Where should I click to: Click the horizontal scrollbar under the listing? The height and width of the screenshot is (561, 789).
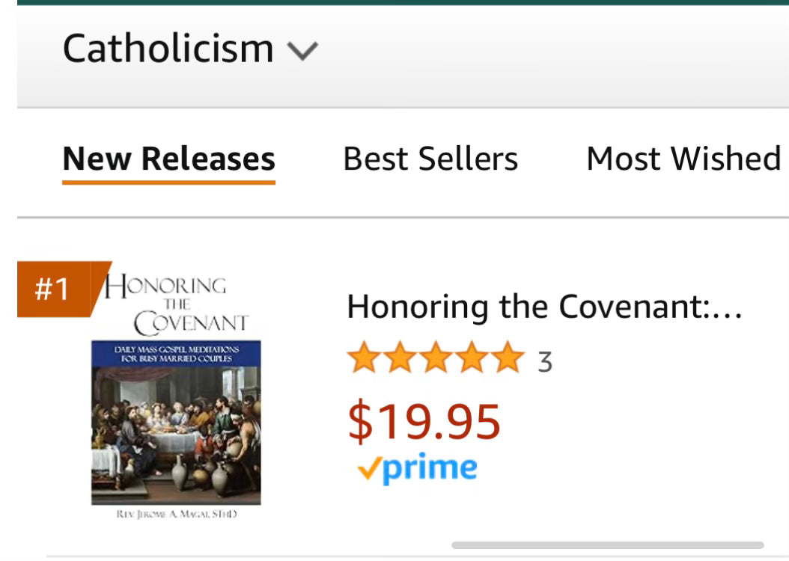[607, 545]
